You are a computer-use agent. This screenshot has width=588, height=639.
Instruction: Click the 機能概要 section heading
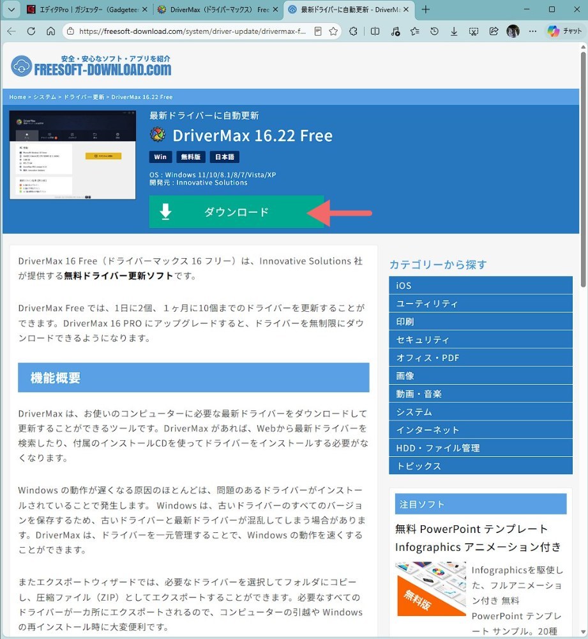[193, 378]
